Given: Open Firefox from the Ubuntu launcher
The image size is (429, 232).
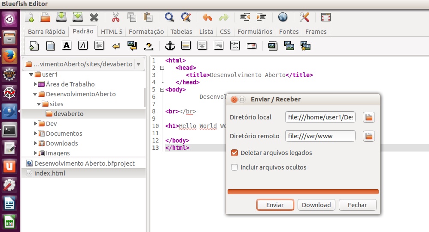Looking at the screenshot, I should (x=9, y=56).
